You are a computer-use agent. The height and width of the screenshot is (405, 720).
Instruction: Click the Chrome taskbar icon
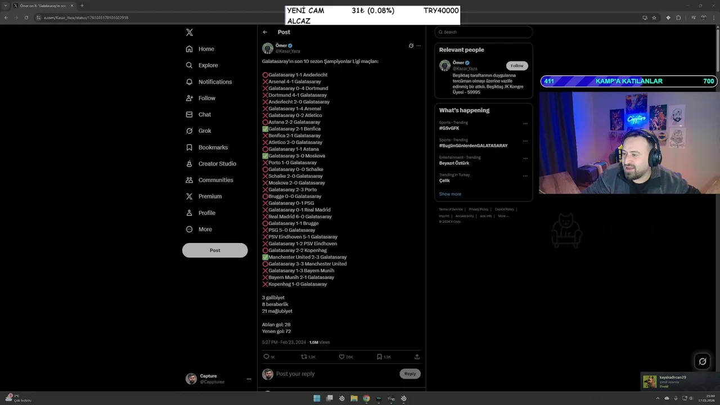[366, 398]
